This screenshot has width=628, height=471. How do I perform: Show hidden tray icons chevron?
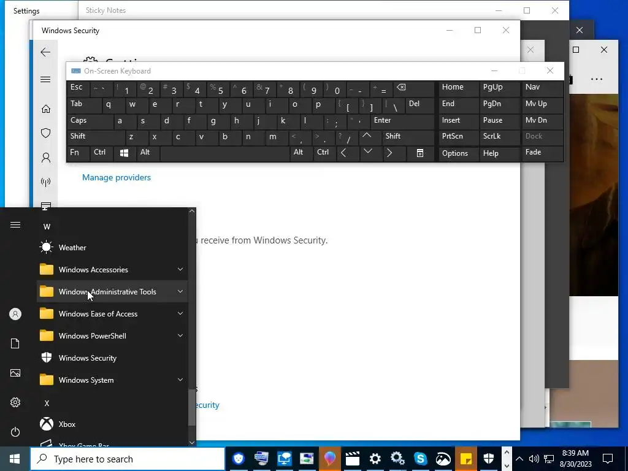[x=519, y=459]
